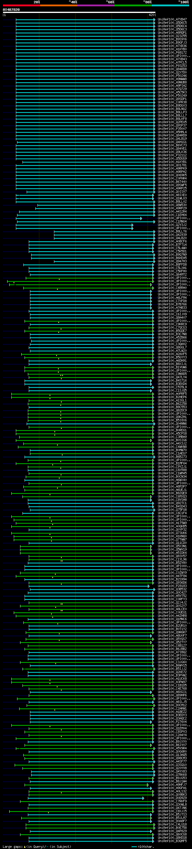Click the white query sequence ruler bar
192x849 pixels.
(79, 12)
